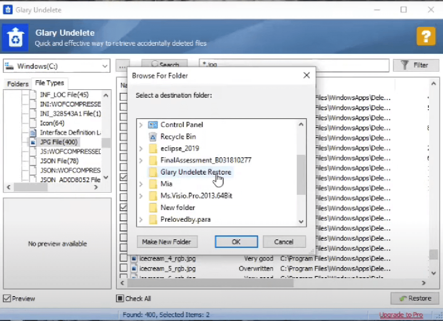This screenshot has width=443, height=321.
Task: Click the Control Panel icon in folder tree
Action: (x=153, y=125)
